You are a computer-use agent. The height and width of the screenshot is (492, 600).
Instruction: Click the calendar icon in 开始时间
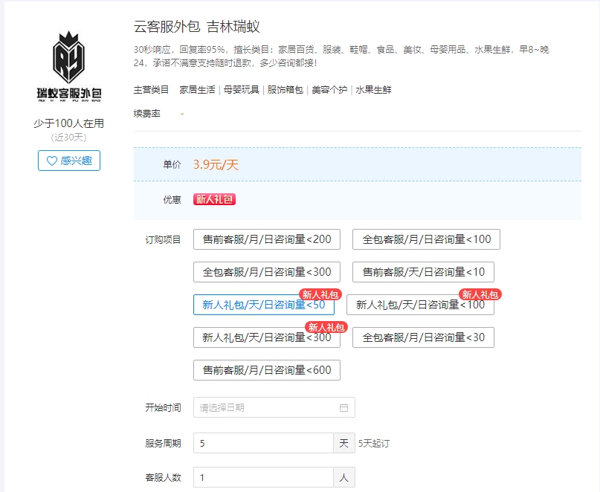click(x=343, y=408)
